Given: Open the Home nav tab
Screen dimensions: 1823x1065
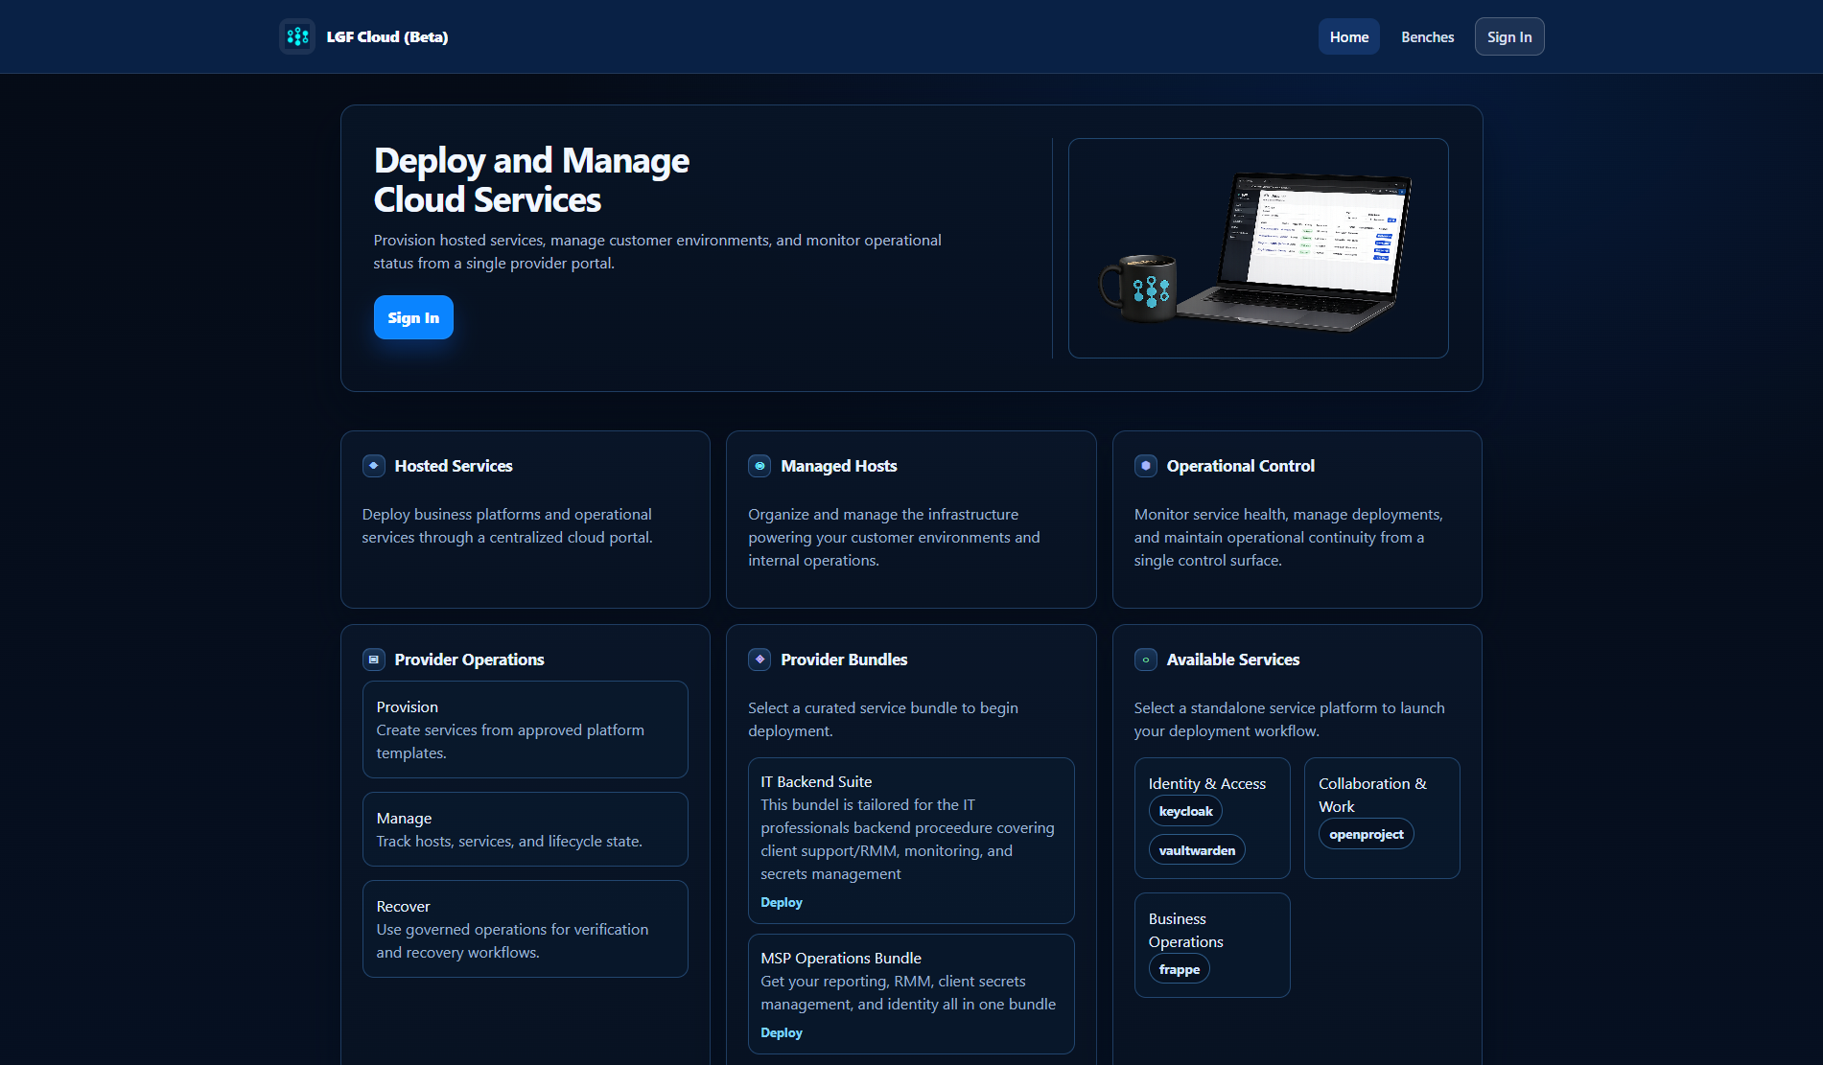Looking at the screenshot, I should tap(1349, 36).
